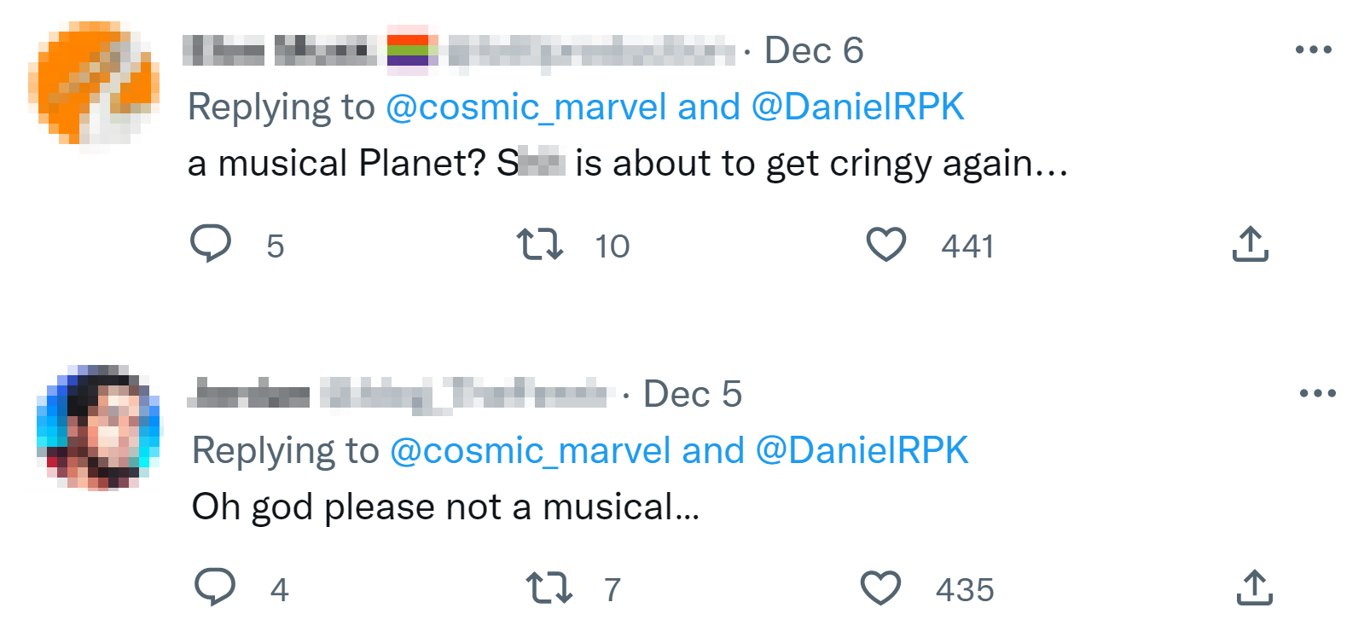
Task: Open @cosmic_marvel mention in the Dec 6 reply
Action: coord(525,107)
